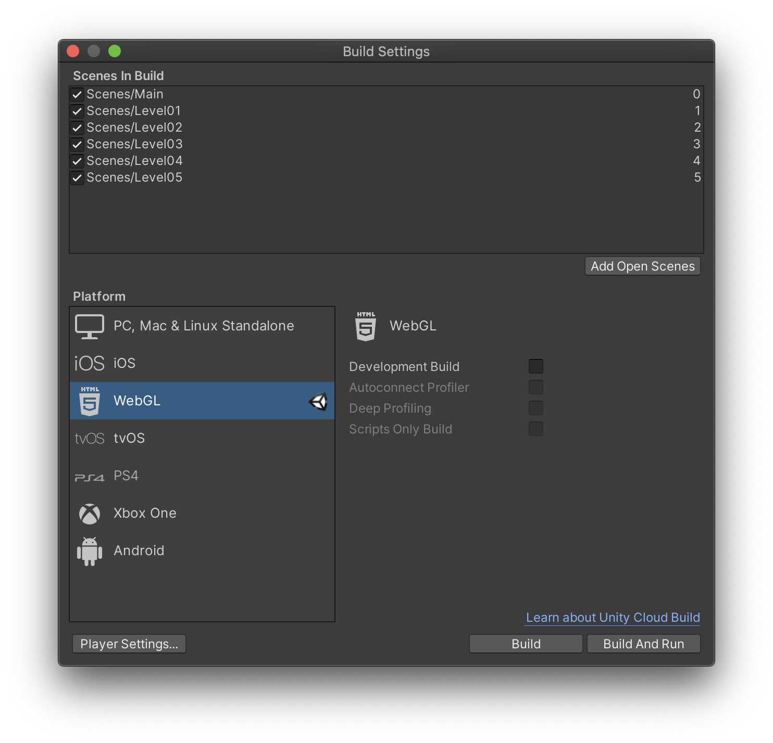Select the Xbox One platform label
Screen dimensions: 773x743
coord(145,513)
